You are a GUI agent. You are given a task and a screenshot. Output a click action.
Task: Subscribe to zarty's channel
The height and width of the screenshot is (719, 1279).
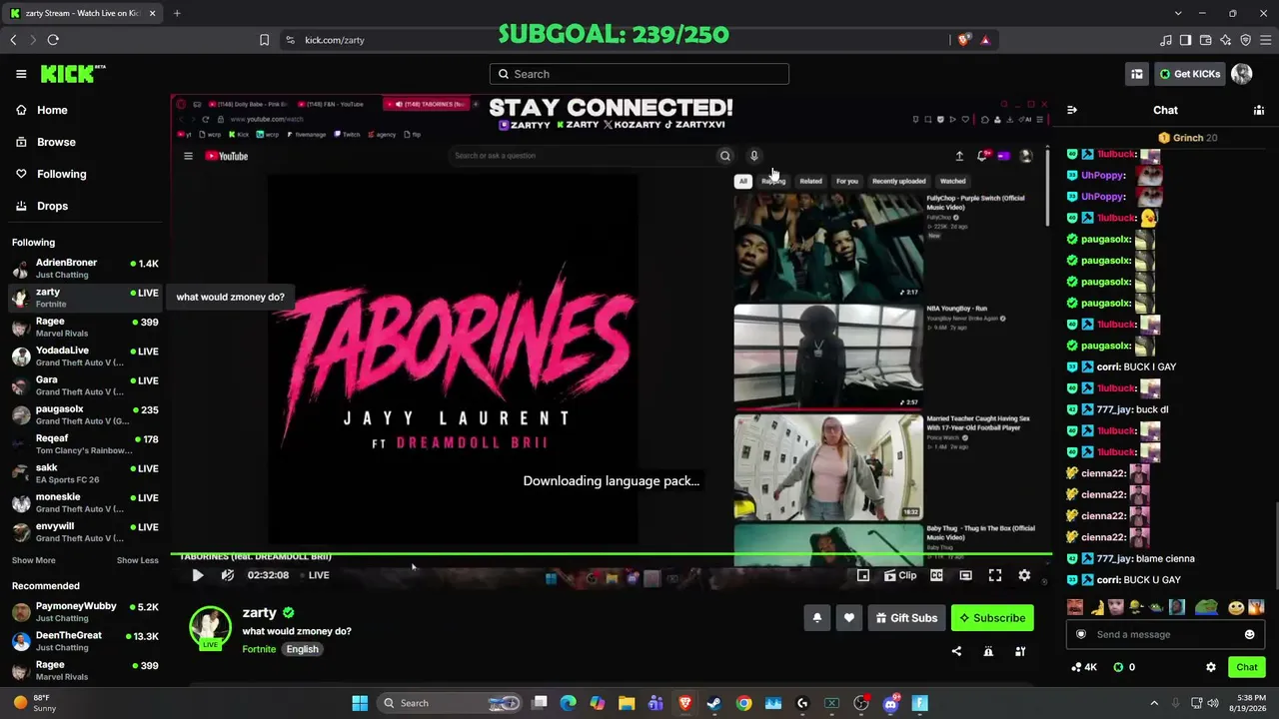coord(992,618)
